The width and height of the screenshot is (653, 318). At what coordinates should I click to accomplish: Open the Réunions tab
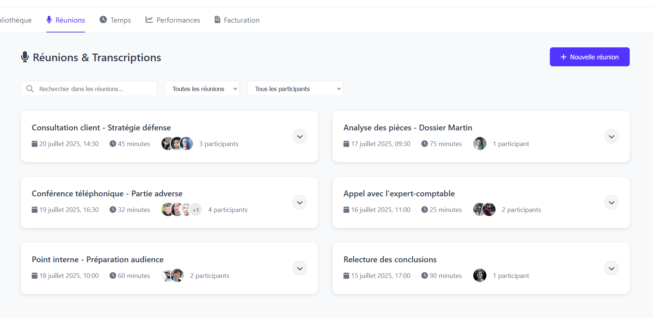[x=66, y=20]
